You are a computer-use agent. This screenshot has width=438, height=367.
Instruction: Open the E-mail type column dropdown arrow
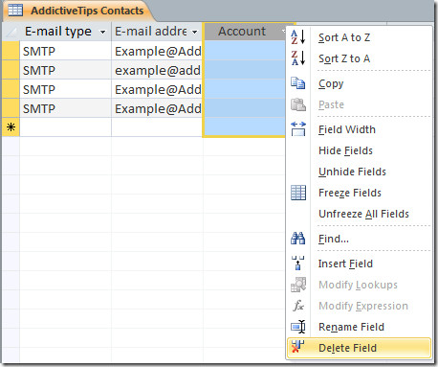coord(102,32)
